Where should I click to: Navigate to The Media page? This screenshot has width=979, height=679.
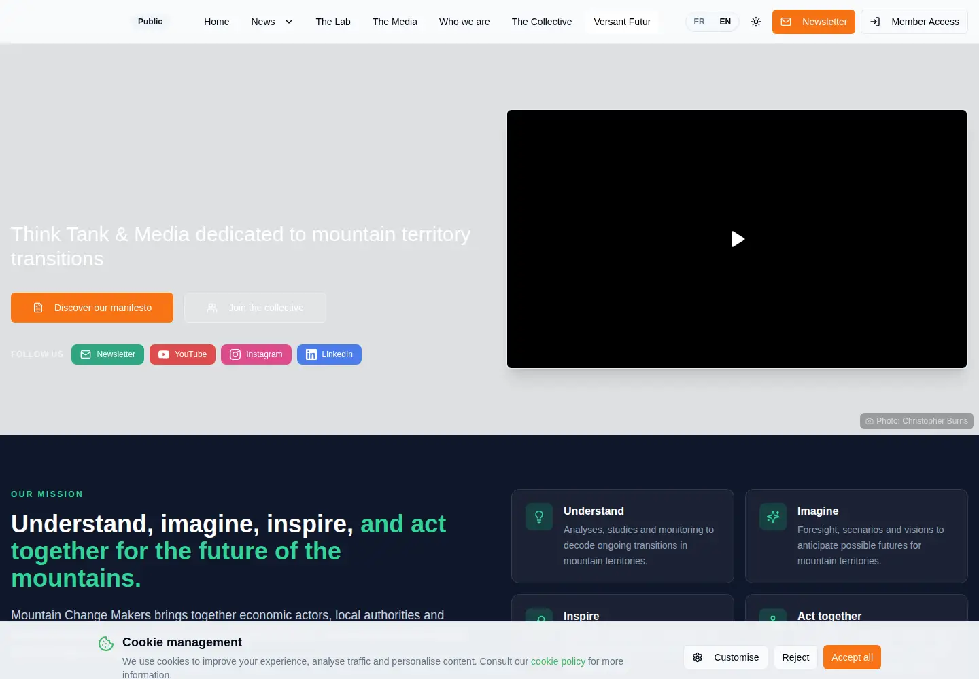click(x=395, y=22)
